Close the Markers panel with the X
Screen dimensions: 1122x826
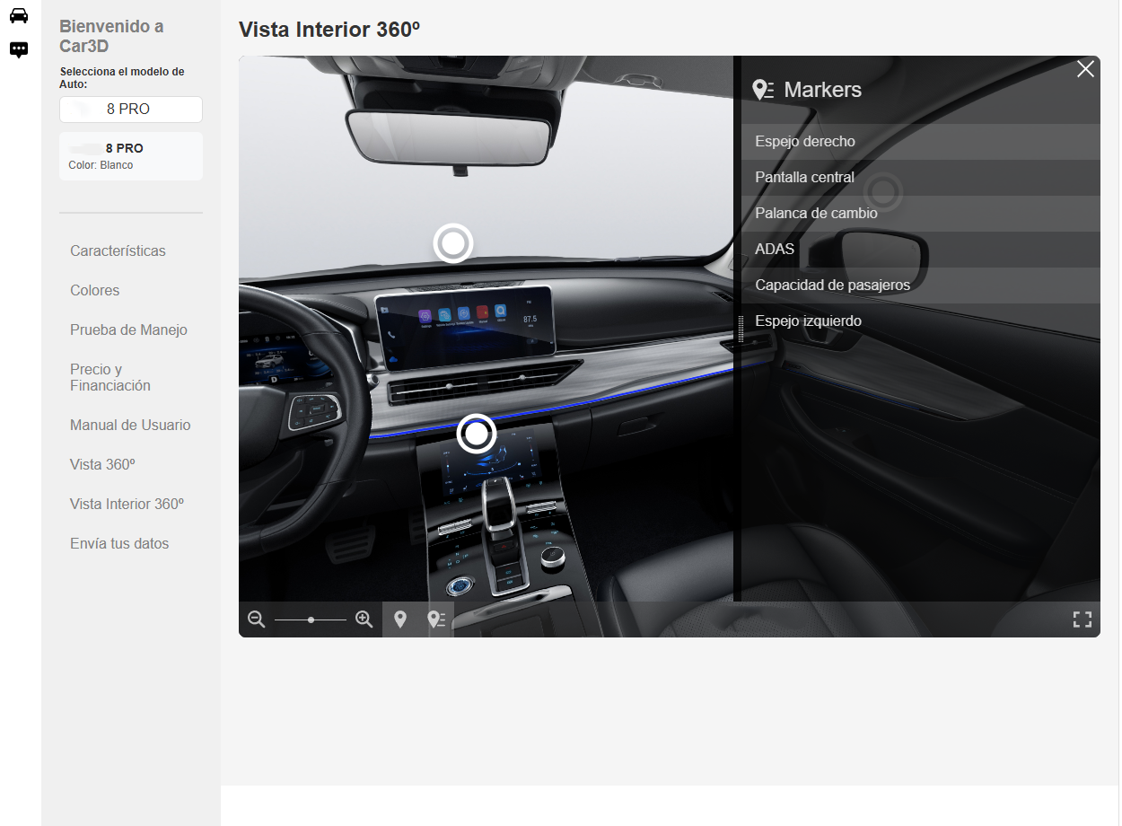click(1085, 69)
